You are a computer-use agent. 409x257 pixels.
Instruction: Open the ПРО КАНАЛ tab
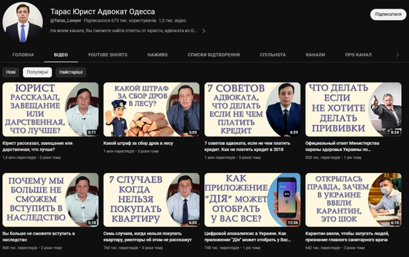(x=358, y=55)
